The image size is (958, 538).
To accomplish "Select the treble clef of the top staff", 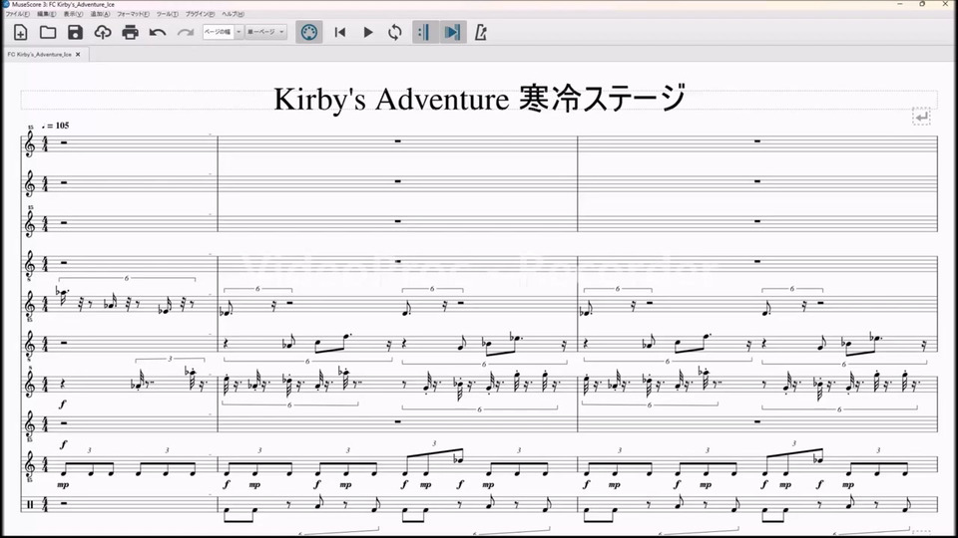I will coord(29,143).
